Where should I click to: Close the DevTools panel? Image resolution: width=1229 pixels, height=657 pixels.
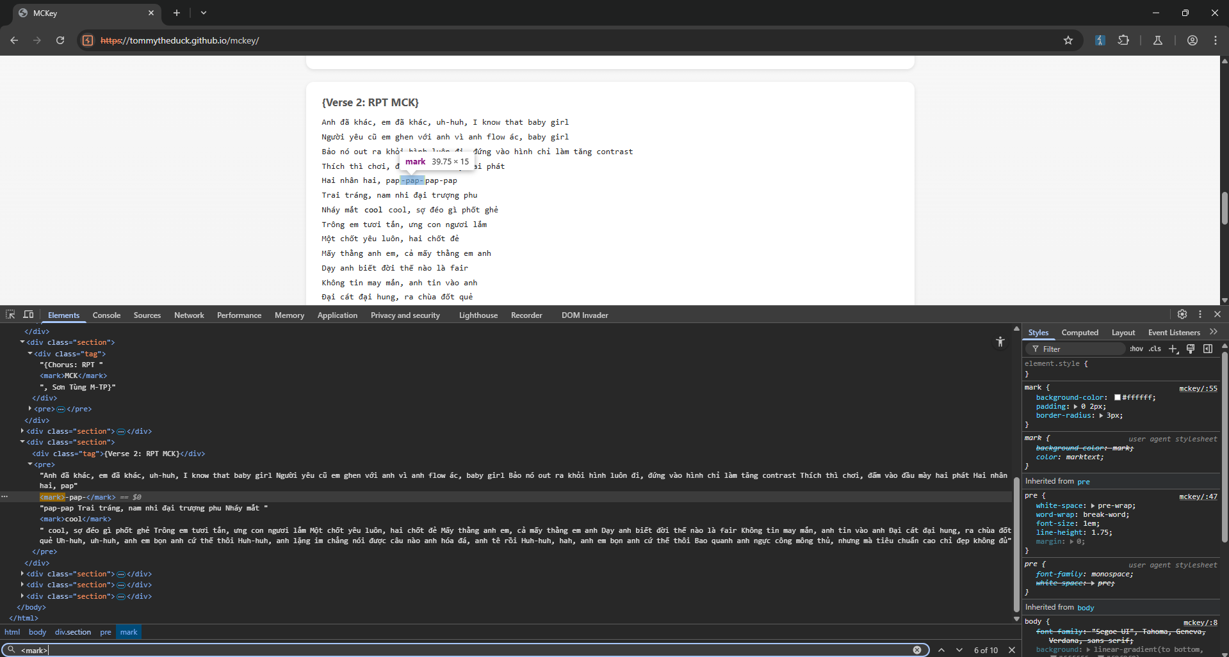[x=1217, y=314]
